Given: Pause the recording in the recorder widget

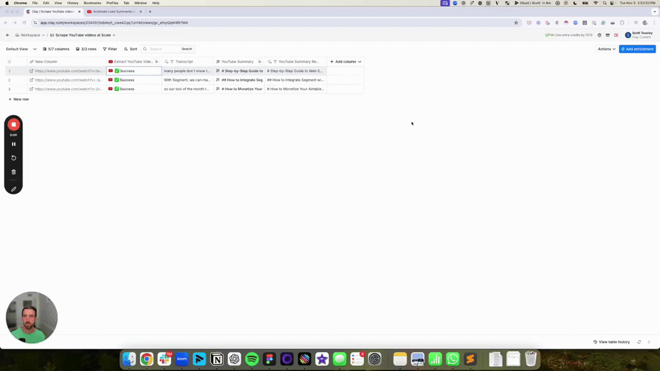Looking at the screenshot, I should tap(14, 144).
